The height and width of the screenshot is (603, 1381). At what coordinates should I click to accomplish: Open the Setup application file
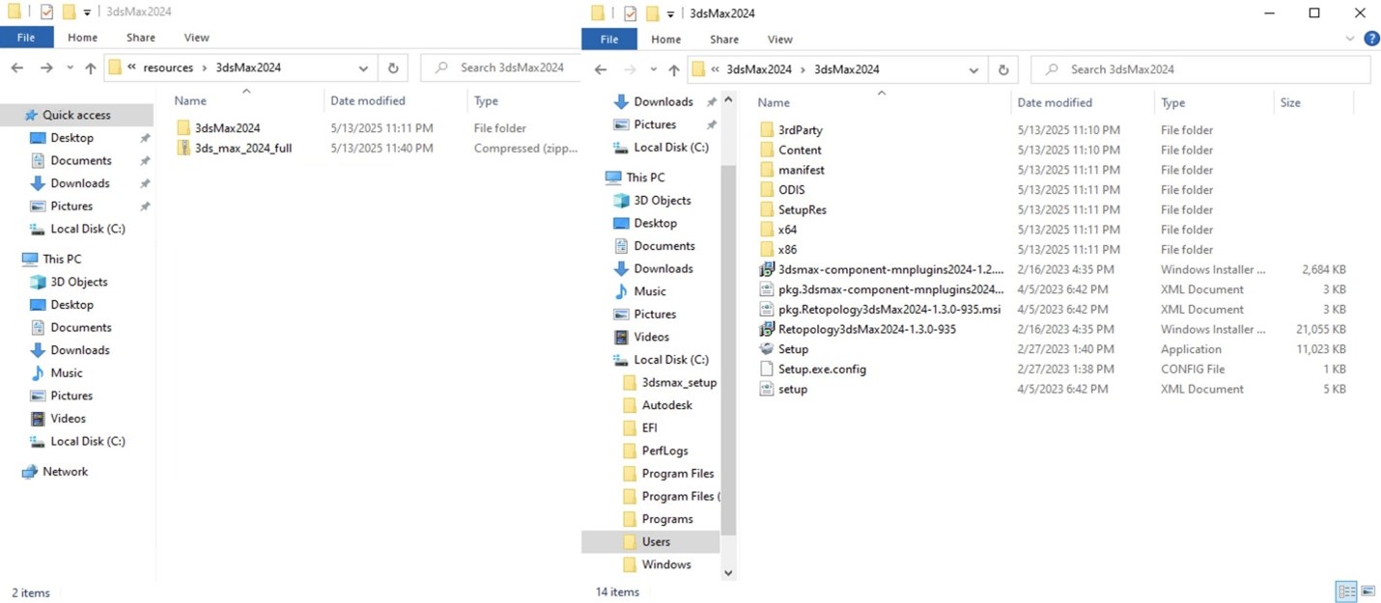click(793, 349)
